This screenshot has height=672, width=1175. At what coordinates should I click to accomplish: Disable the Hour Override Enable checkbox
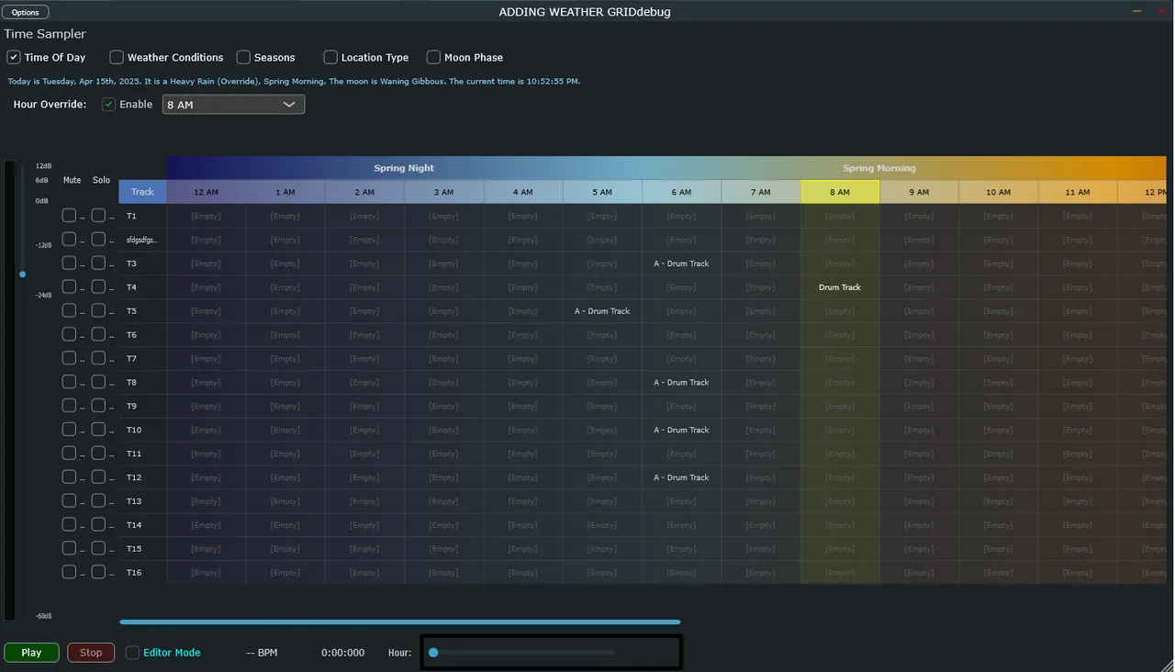click(108, 105)
